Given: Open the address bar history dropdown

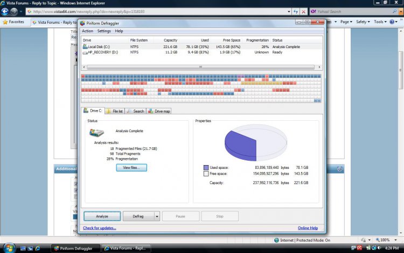Looking at the screenshot, I should pyautogui.click(x=289, y=12).
